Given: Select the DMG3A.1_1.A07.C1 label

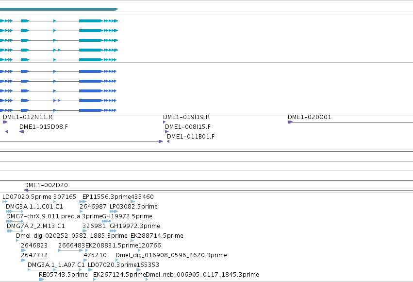Looking at the screenshot, I should (56, 265).
